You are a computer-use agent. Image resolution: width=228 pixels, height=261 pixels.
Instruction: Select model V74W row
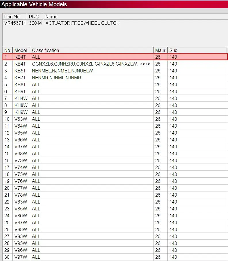pyautogui.click(x=115, y=168)
